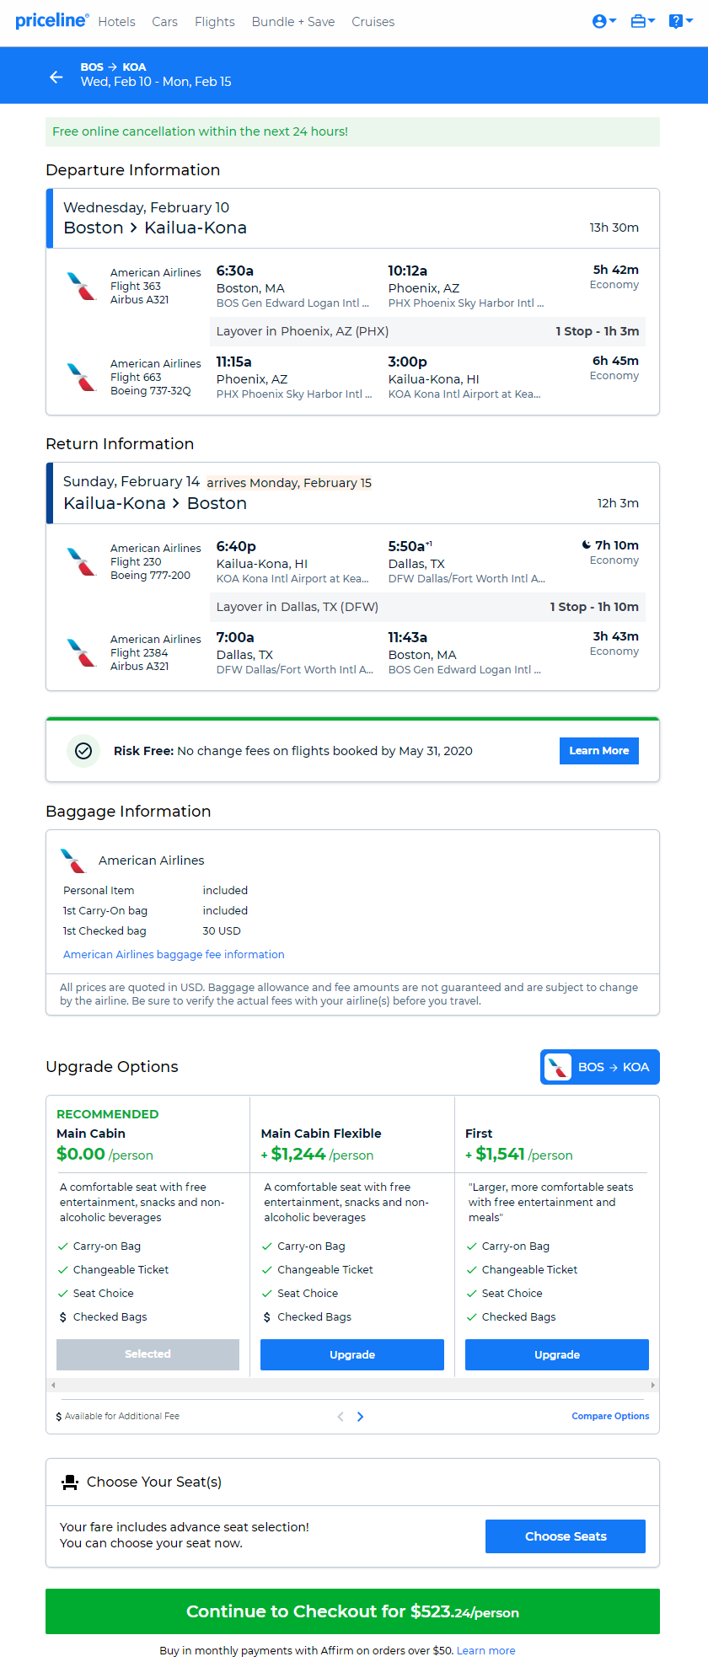This screenshot has height=1678, width=708.
Task: Click the Risk Free checkmark circle icon
Action: [83, 751]
